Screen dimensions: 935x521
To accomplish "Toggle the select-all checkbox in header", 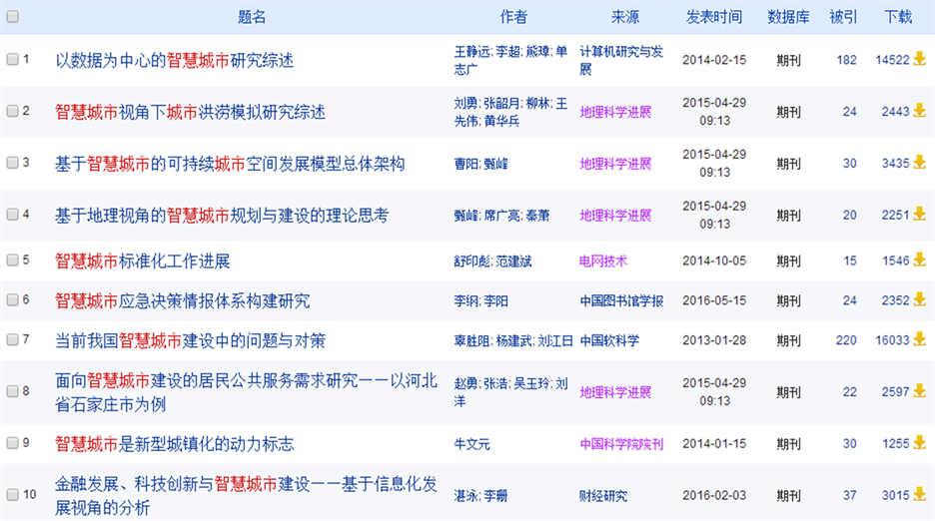I will 12,17.
